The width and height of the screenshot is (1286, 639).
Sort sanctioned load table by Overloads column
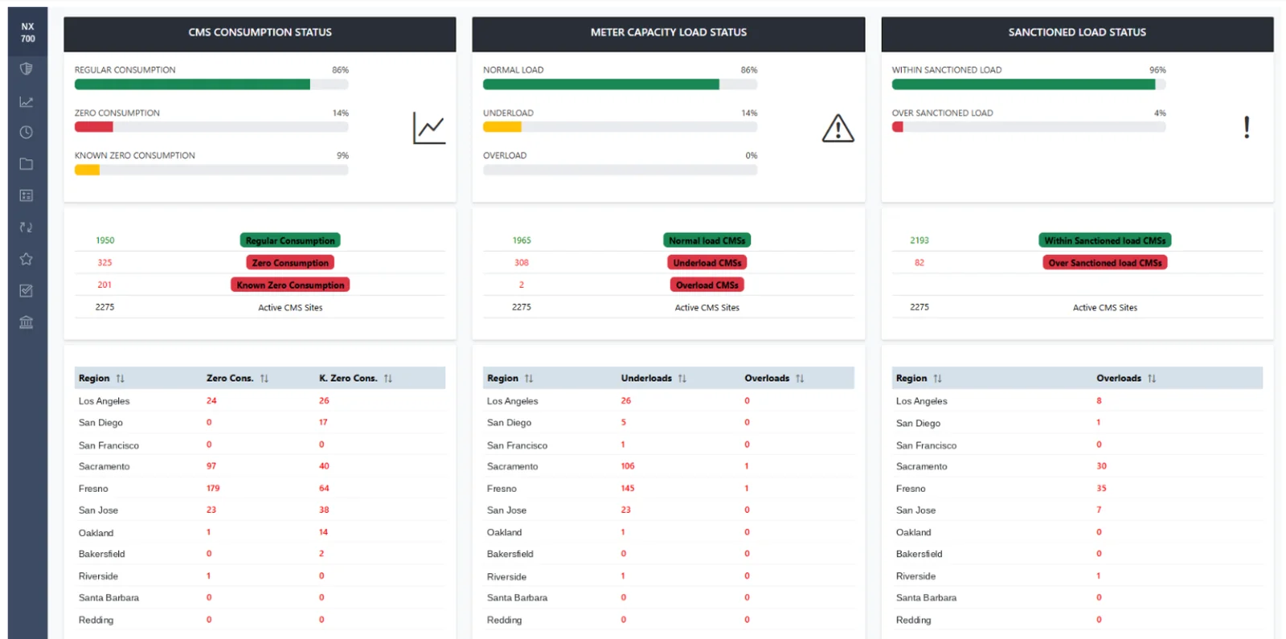point(1152,379)
